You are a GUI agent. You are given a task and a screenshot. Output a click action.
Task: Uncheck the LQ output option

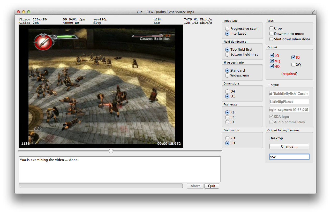coord(272,56)
